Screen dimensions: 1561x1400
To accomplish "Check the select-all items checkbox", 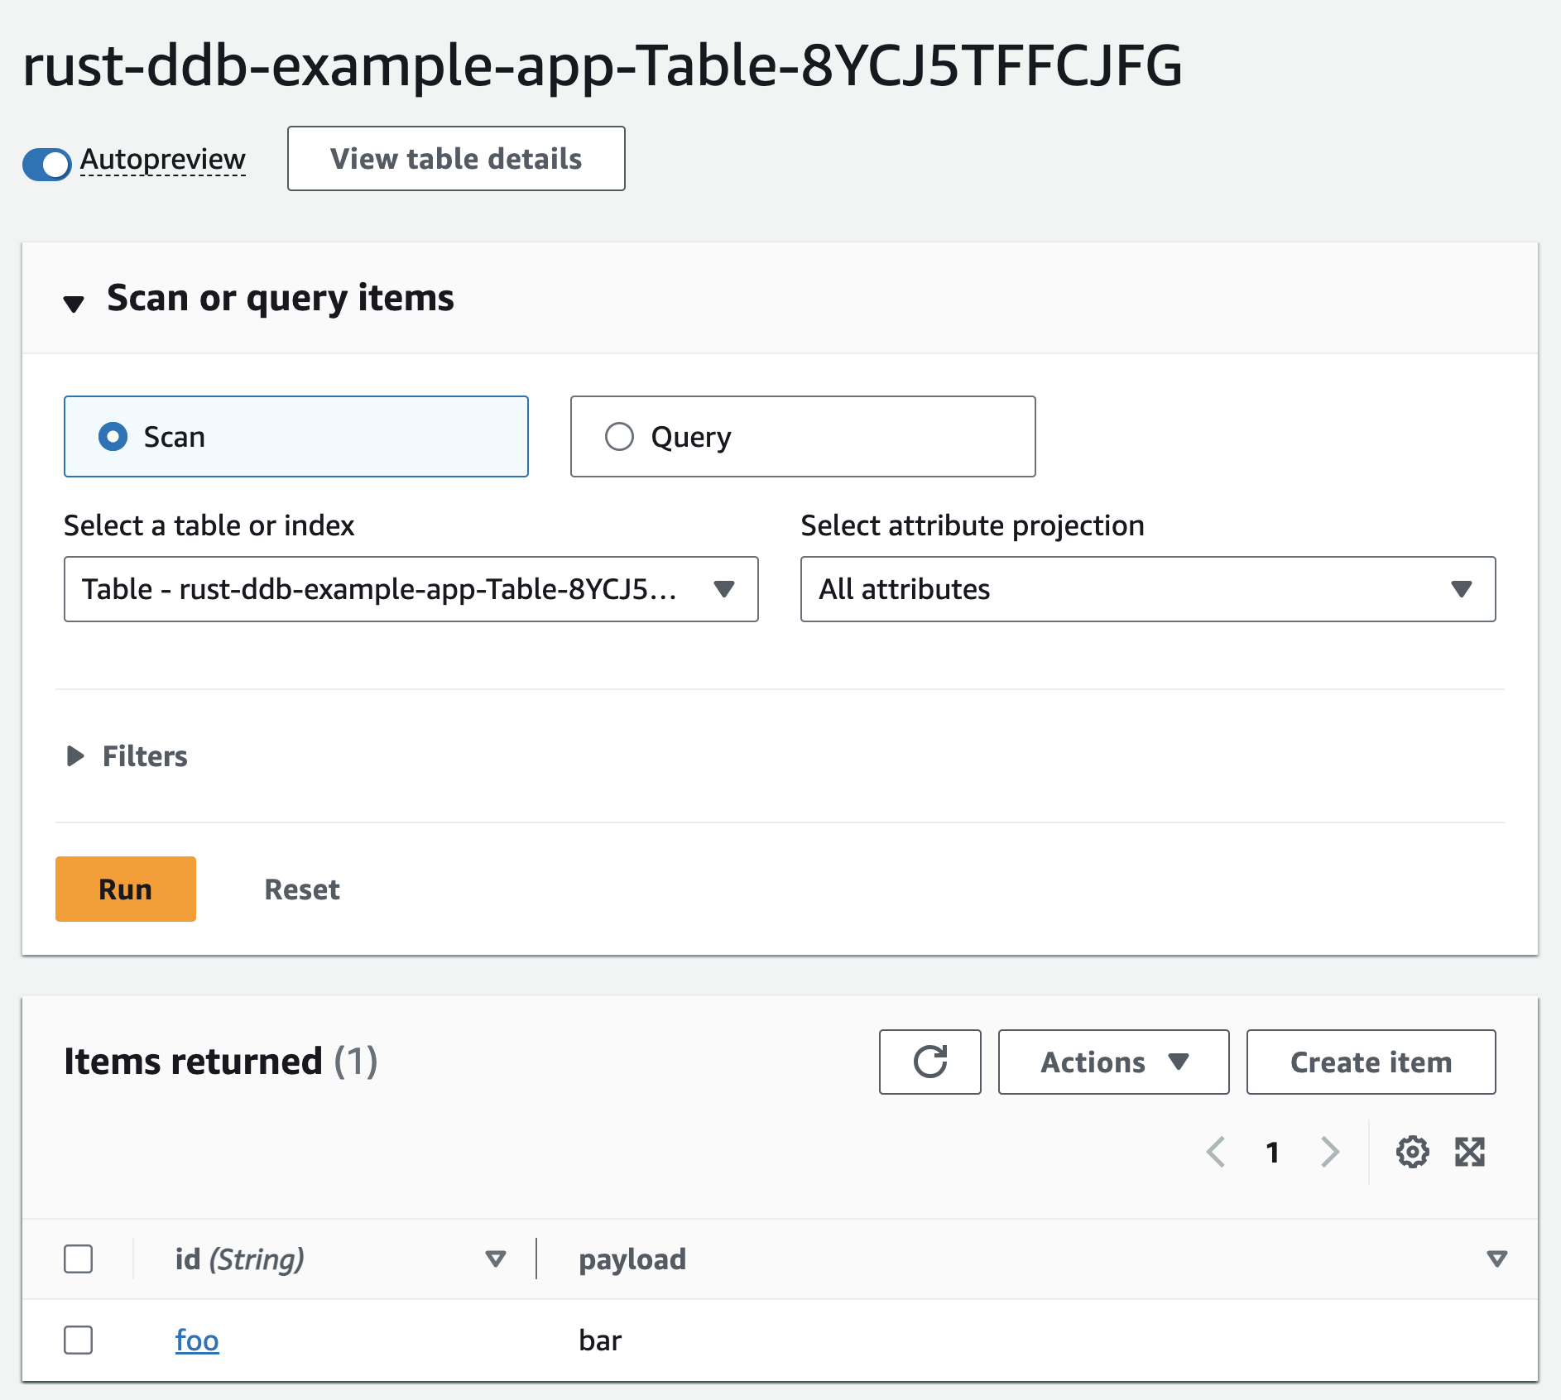I will click(x=78, y=1259).
